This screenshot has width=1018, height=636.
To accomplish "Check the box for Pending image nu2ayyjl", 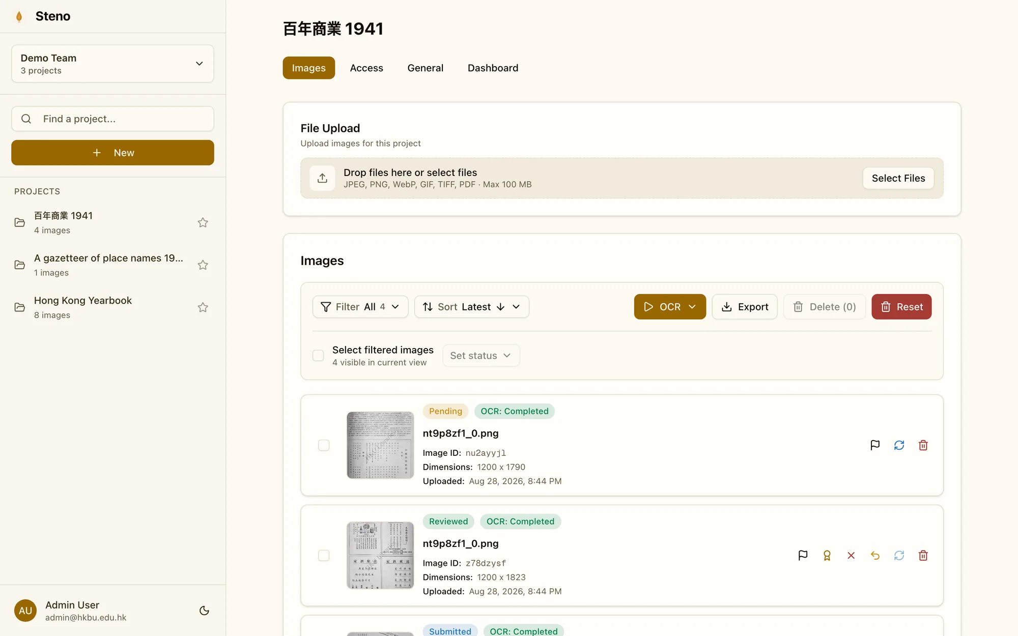I will (x=324, y=445).
